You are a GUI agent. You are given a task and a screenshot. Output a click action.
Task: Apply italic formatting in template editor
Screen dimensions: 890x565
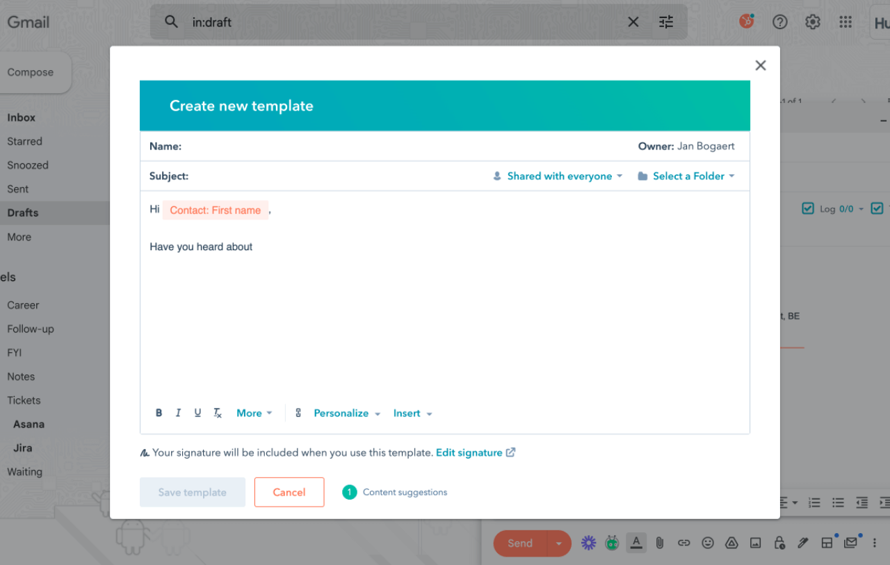(x=178, y=413)
